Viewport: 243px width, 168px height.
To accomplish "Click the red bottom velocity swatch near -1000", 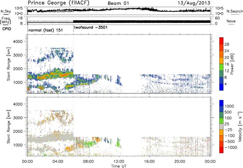I will pos(221,150).
